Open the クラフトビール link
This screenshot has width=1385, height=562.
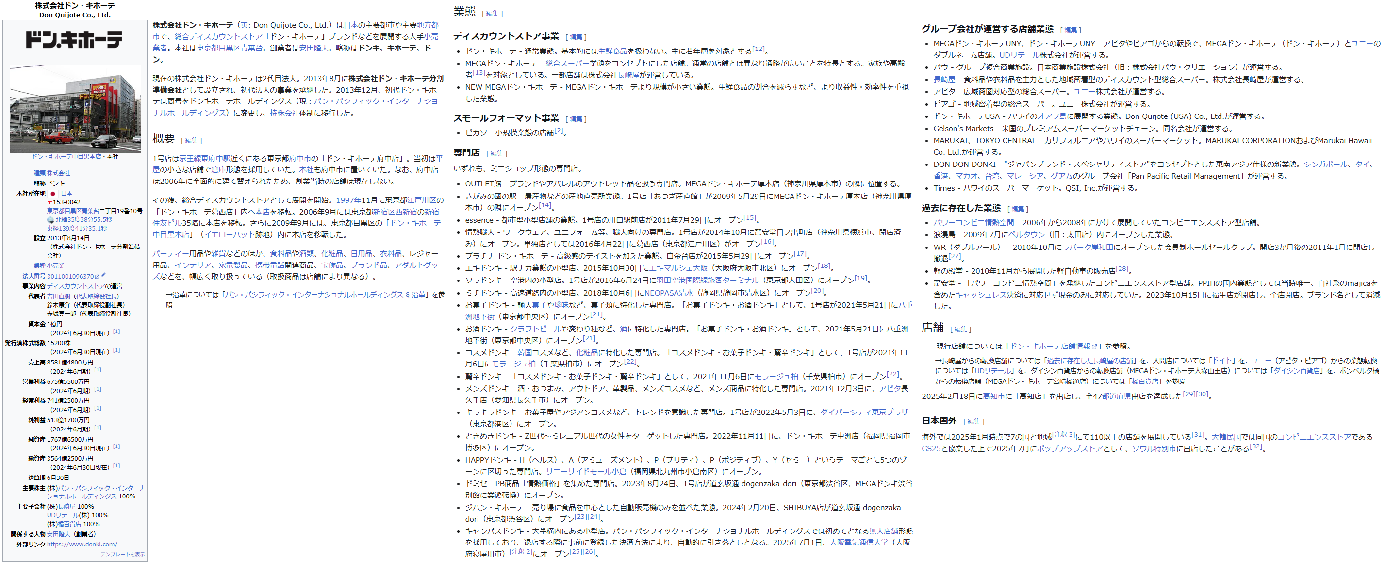(x=535, y=329)
